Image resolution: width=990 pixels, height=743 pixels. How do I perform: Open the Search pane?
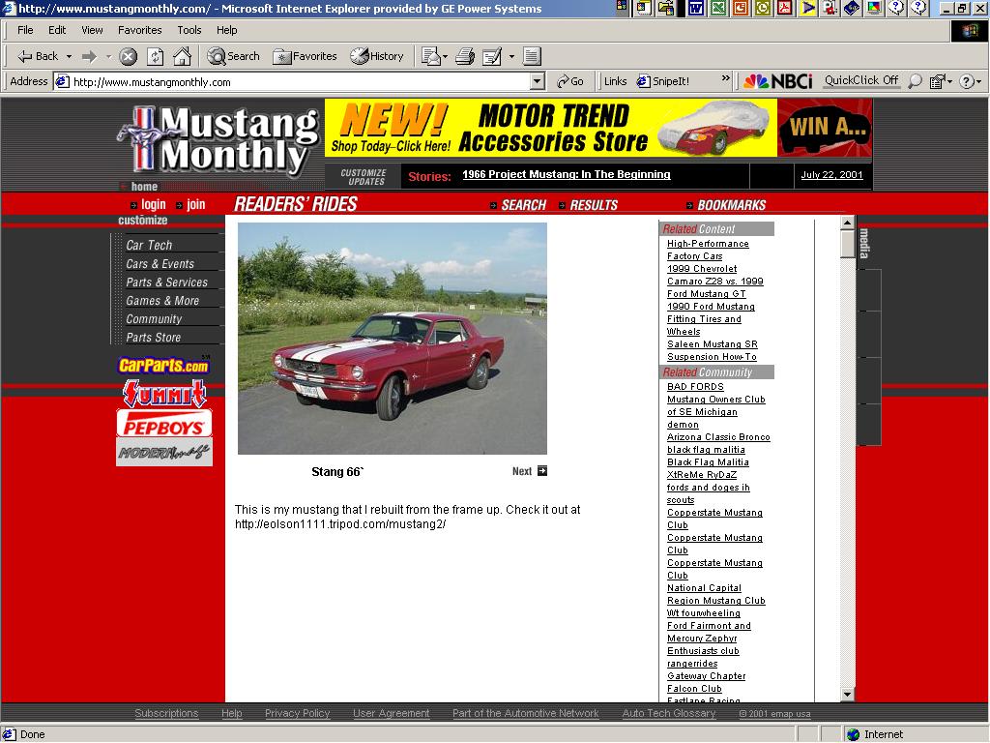click(234, 57)
